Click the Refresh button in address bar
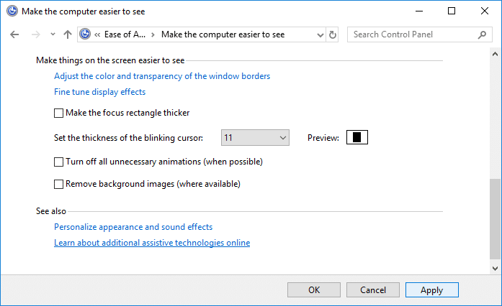The width and height of the screenshot is (502, 306). click(332, 34)
